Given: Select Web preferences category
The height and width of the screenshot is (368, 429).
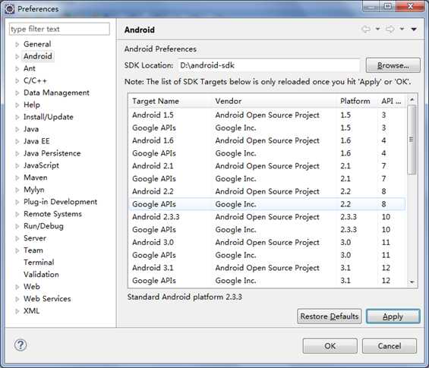Looking at the screenshot, I should click(32, 287).
